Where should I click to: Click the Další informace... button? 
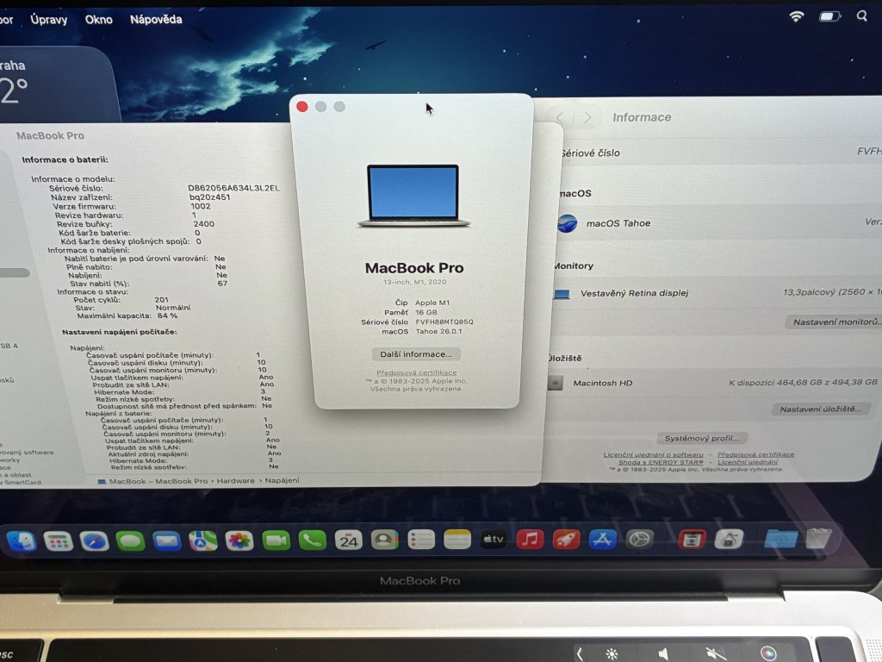click(417, 354)
